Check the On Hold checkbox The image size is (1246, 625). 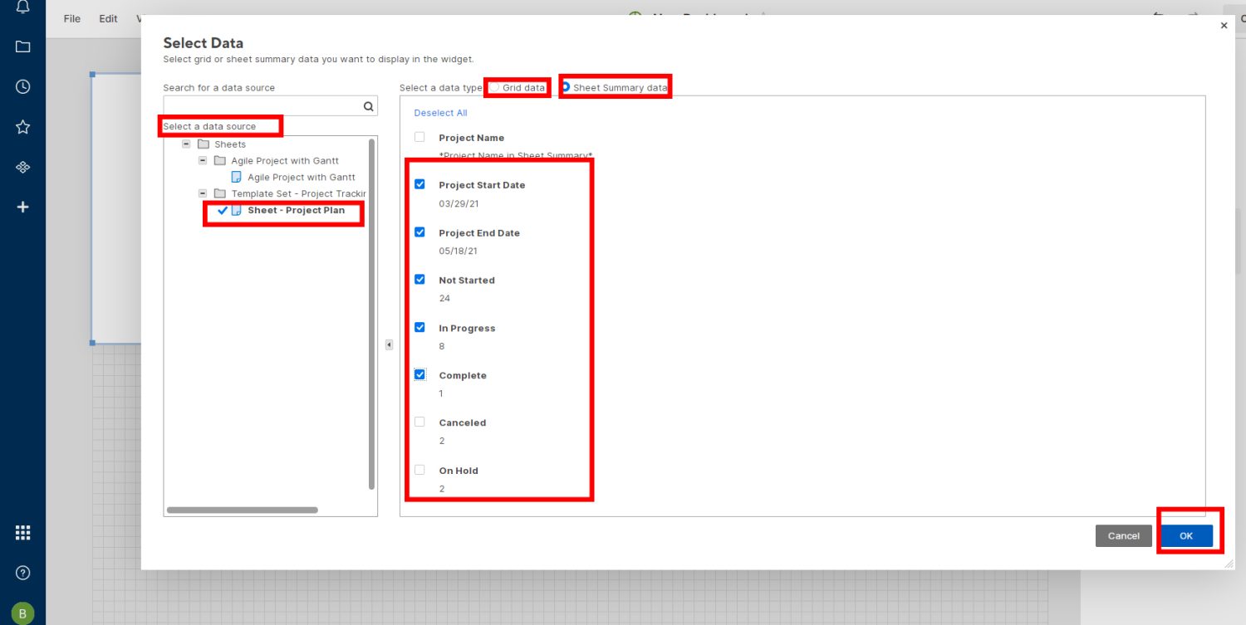419,470
